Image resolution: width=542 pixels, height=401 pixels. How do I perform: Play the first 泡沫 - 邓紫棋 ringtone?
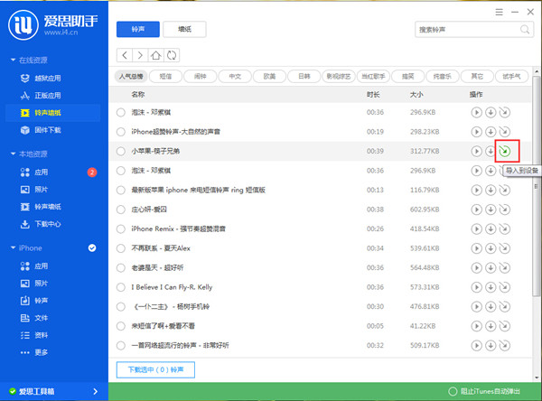(476, 112)
